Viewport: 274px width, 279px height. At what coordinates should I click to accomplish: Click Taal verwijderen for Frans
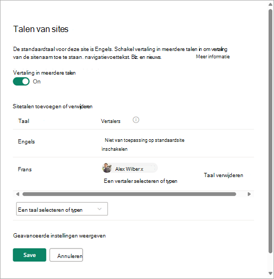coord(223,175)
